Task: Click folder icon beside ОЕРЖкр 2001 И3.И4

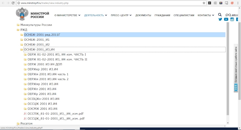Action: 25,69
